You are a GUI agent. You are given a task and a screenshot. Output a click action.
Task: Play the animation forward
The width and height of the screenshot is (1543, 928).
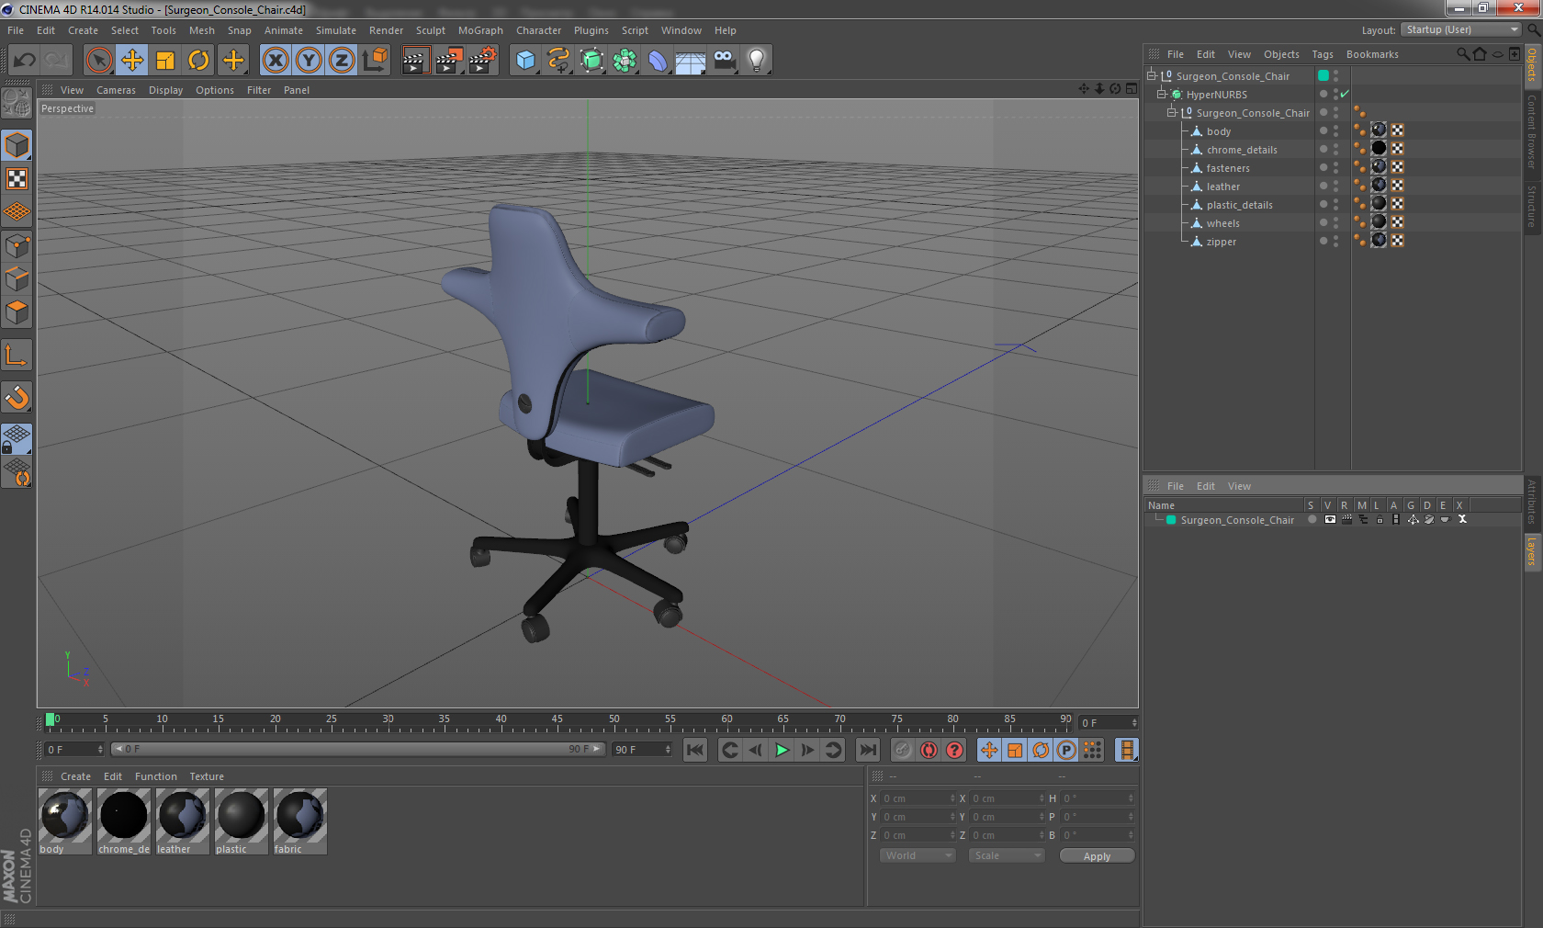click(x=782, y=750)
